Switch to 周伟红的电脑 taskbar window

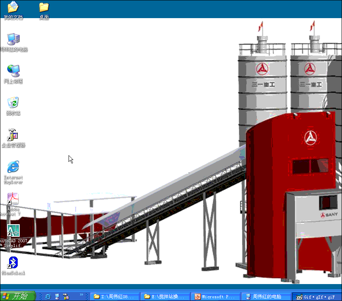(266, 297)
